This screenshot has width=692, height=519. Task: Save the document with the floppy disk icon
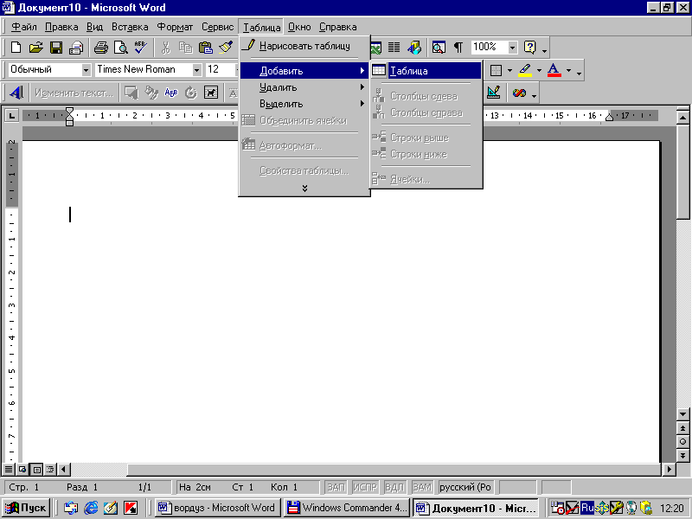pyautogui.click(x=56, y=48)
